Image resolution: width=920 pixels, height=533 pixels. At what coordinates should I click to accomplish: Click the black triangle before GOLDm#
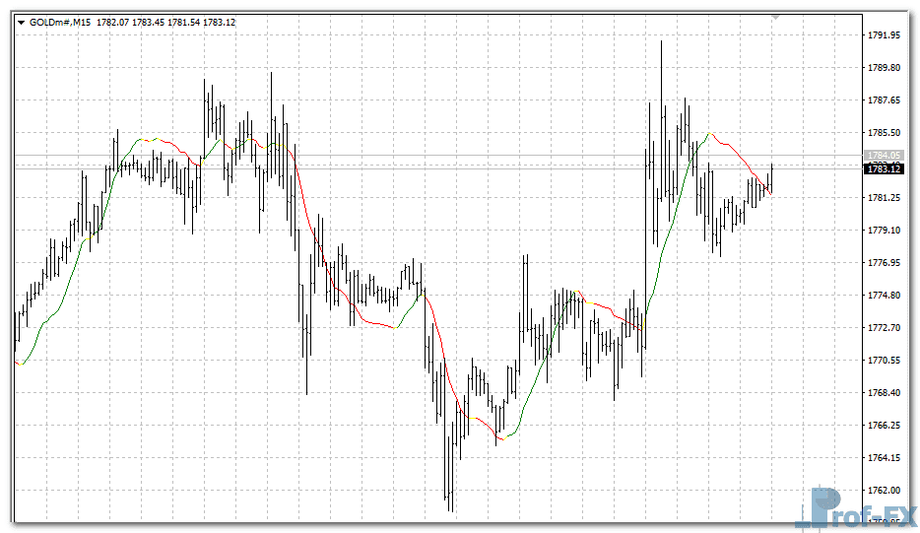point(22,22)
